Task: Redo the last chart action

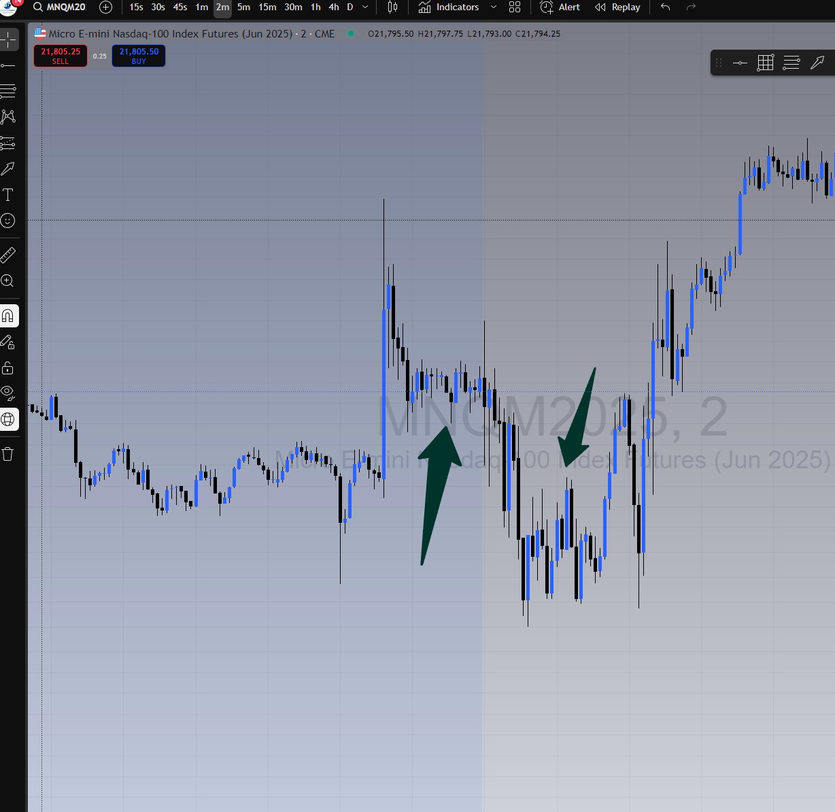Action: 692,7
